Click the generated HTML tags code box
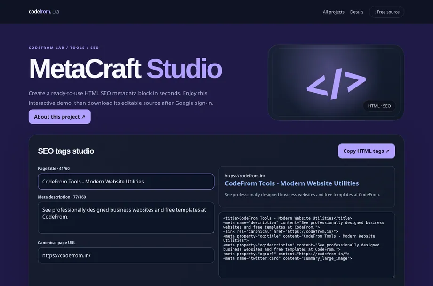The width and height of the screenshot is (433, 286). [x=307, y=245]
